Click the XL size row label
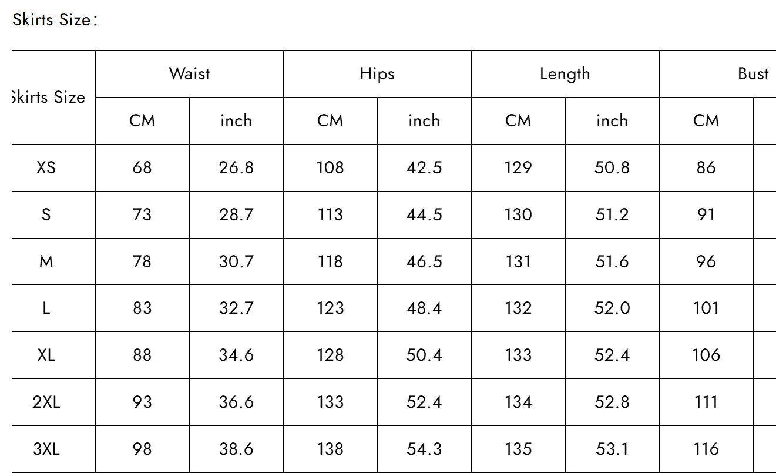 tap(46, 355)
